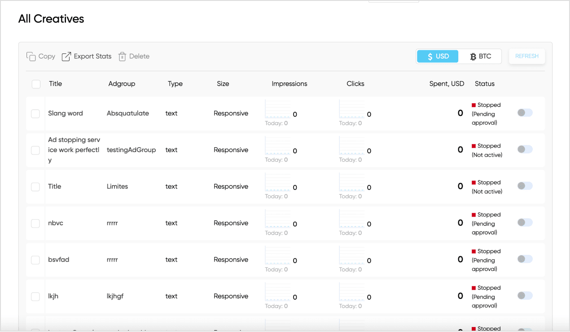Click the Copy icon in toolbar
The image size is (570, 332).
point(31,57)
